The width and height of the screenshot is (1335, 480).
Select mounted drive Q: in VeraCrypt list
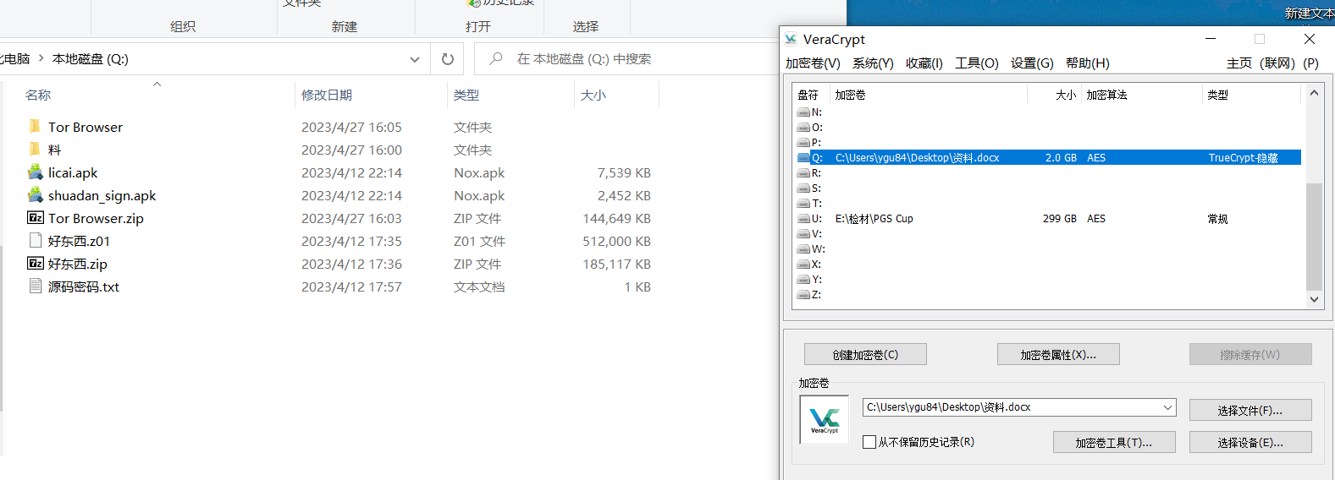click(1048, 158)
